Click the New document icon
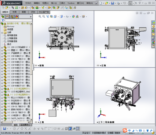The width and height of the screenshot is (156, 135). point(100,3)
